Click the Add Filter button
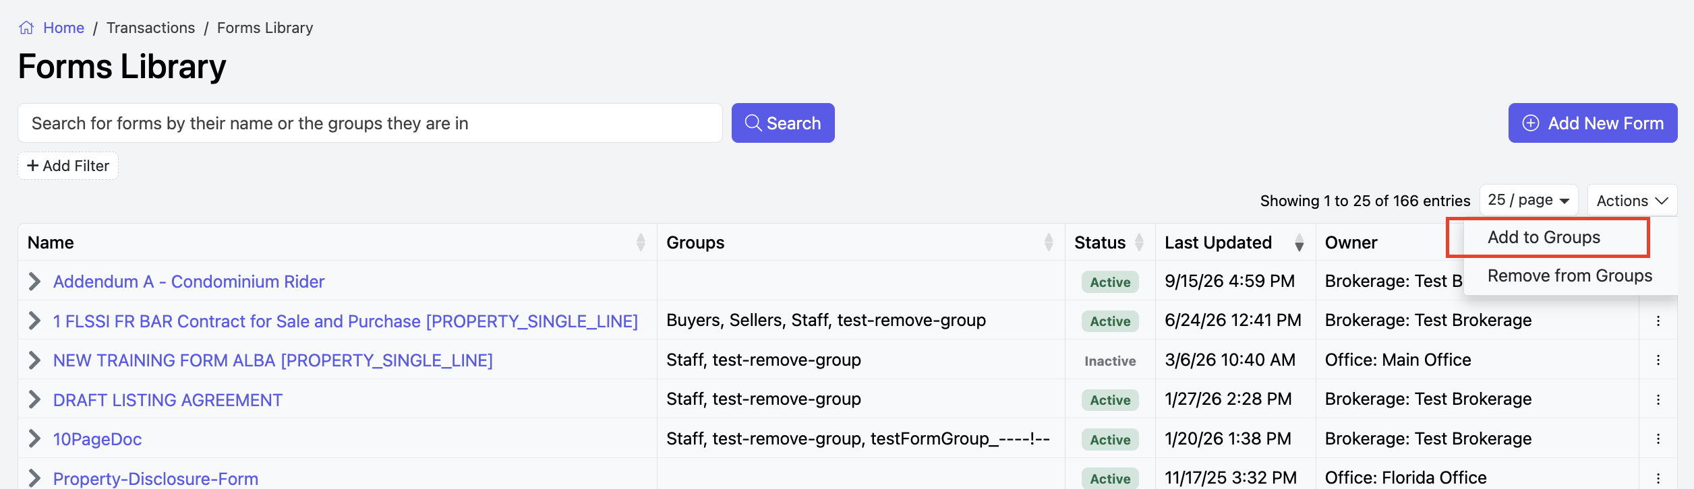This screenshot has width=1694, height=489. click(68, 166)
